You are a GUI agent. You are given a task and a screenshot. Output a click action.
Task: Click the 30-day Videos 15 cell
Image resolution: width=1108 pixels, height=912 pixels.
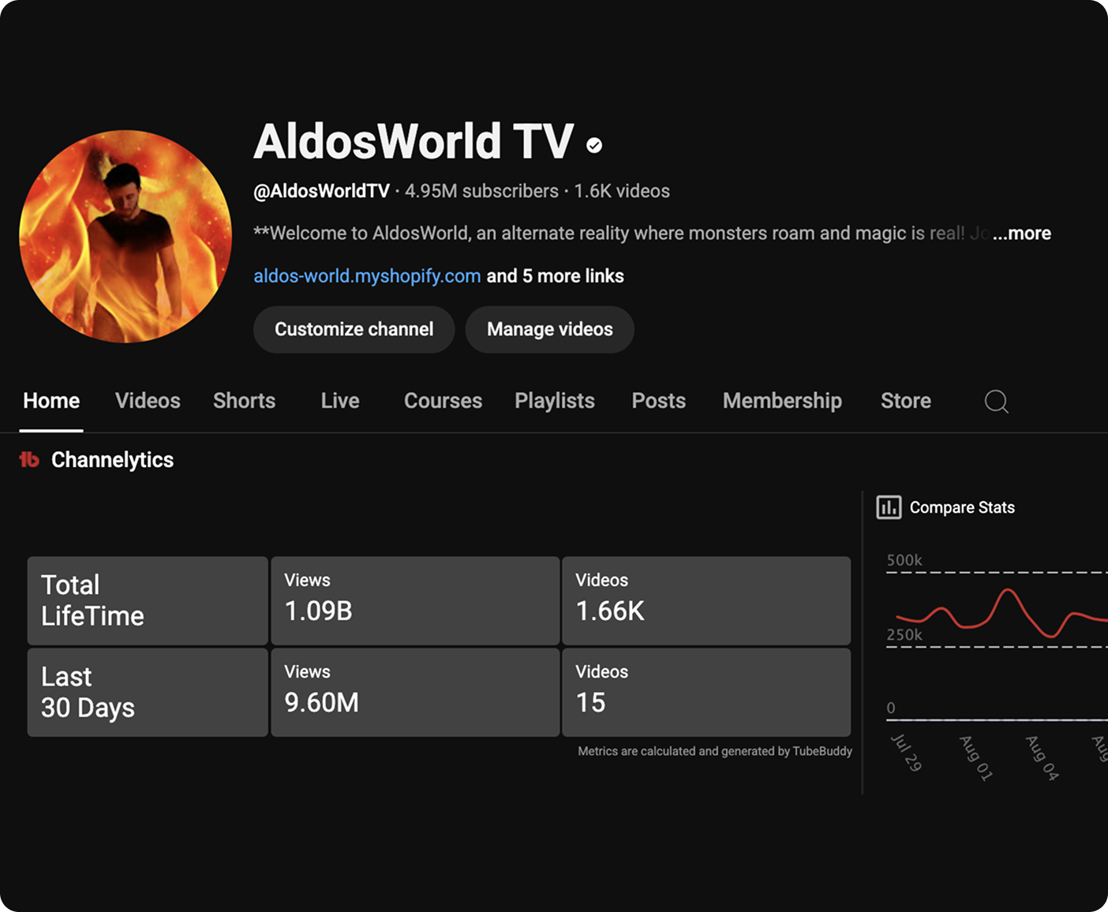pyautogui.click(x=706, y=693)
